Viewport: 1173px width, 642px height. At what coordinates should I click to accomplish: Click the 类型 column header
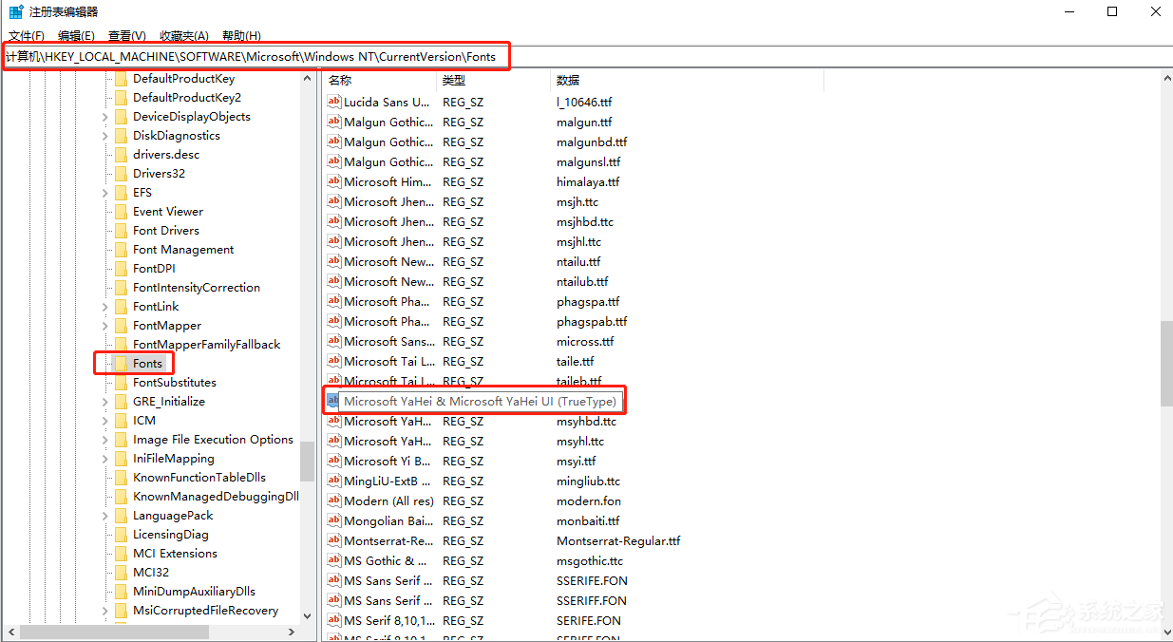tap(454, 80)
